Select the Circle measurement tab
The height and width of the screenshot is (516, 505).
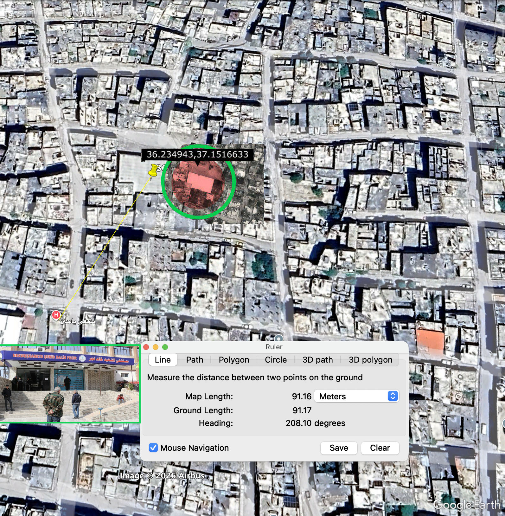pyautogui.click(x=276, y=360)
